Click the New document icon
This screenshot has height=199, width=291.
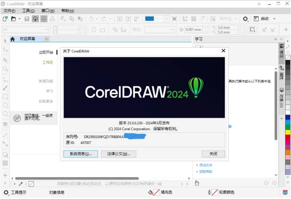coord(5,19)
